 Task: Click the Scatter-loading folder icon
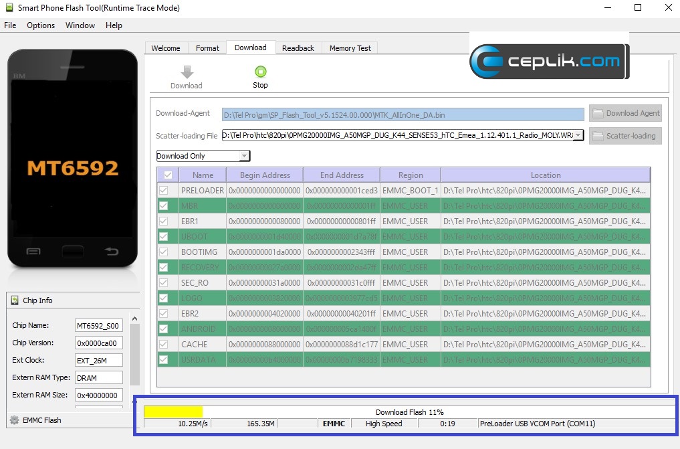598,137
